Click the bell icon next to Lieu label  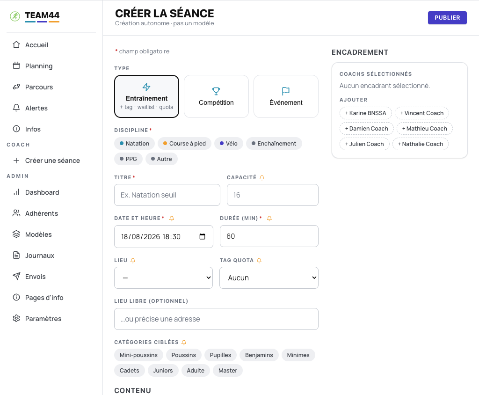point(133,261)
